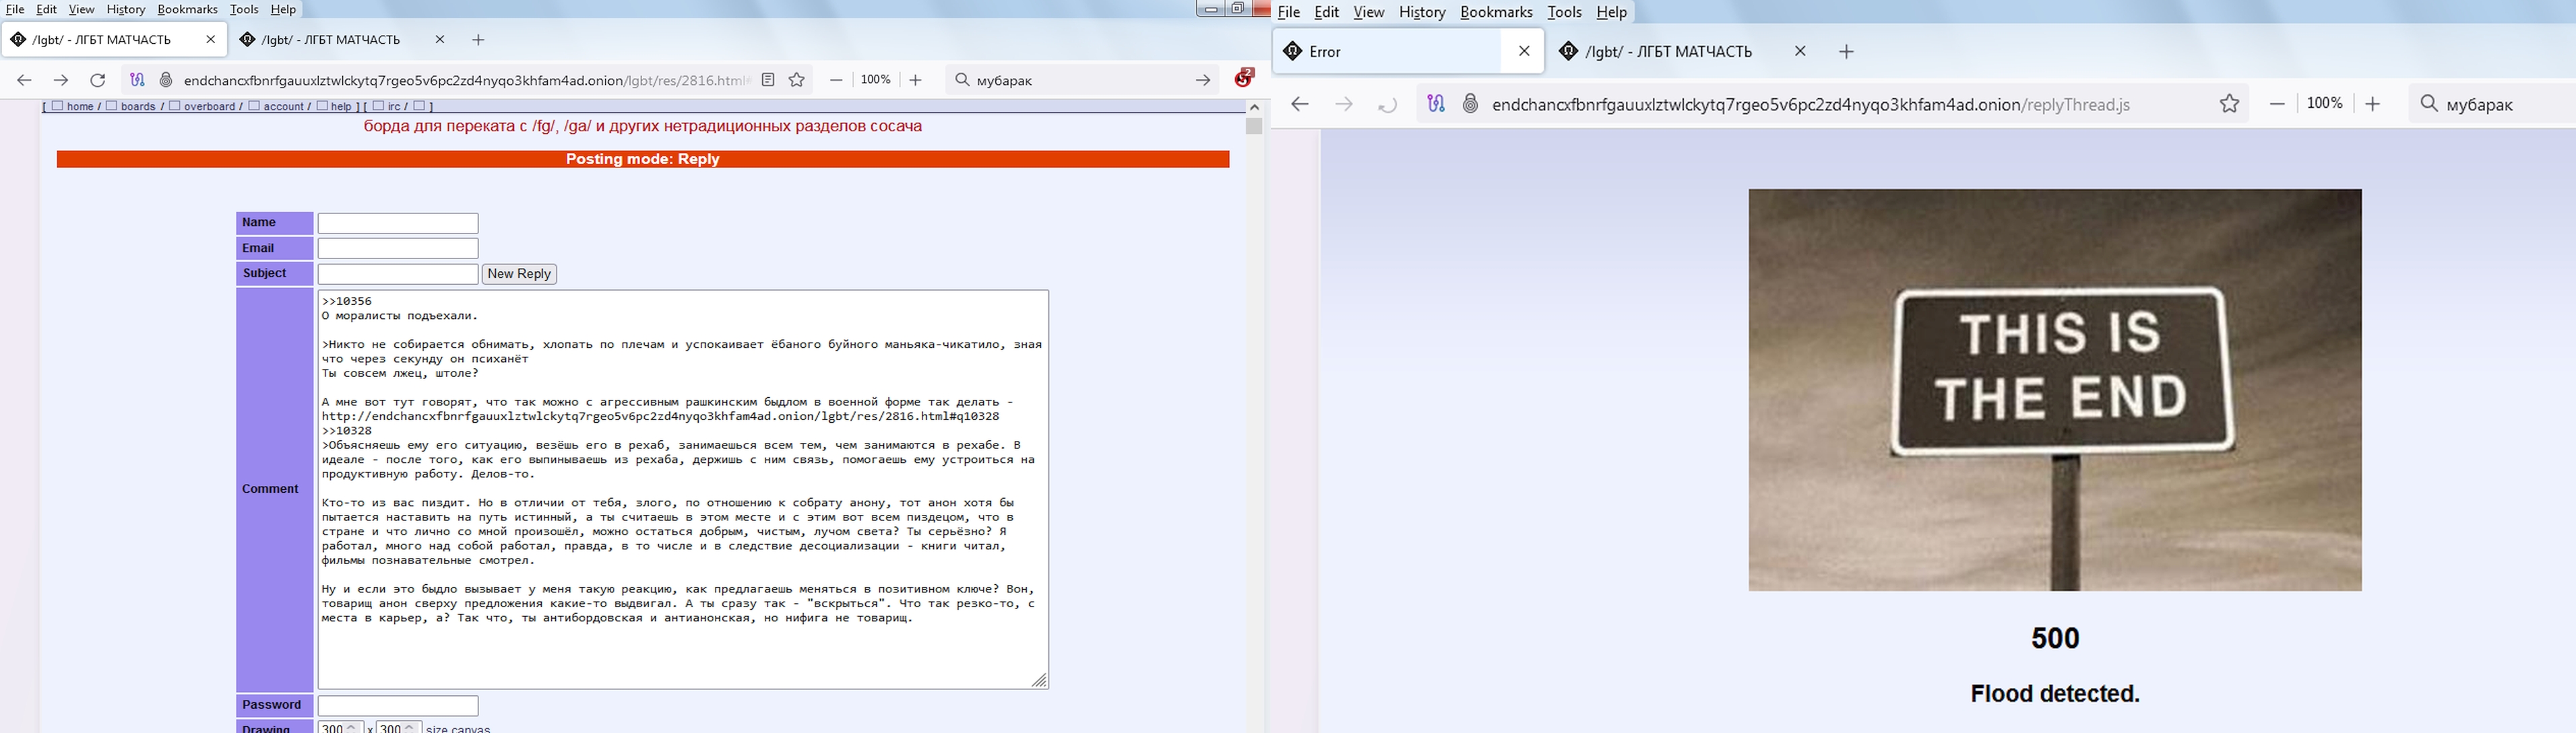Click the Drawing width stepper arrows
The height and width of the screenshot is (733, 2576).
point(352,728)
